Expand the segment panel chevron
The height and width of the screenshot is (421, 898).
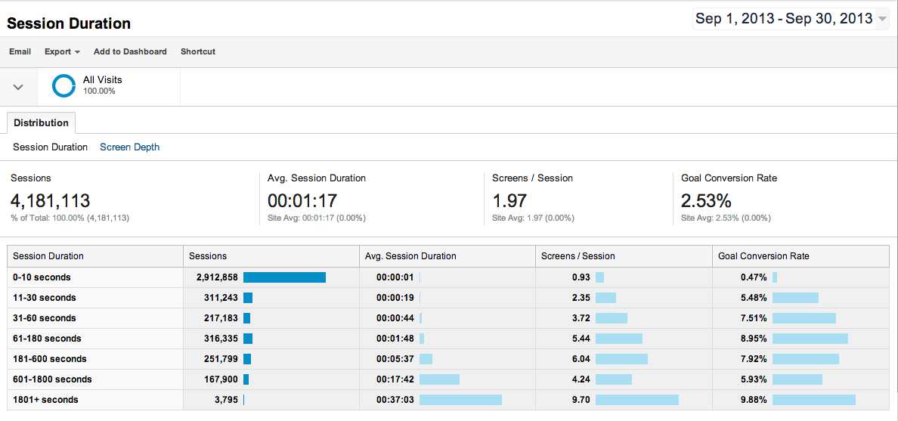19,87
